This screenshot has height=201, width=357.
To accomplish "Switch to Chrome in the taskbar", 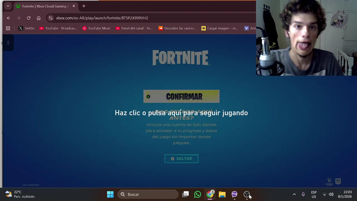I will point(210,194).
